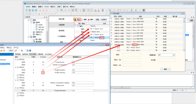
Task: Collapse the 程序块 node in project tree
Action: point(31,22)
